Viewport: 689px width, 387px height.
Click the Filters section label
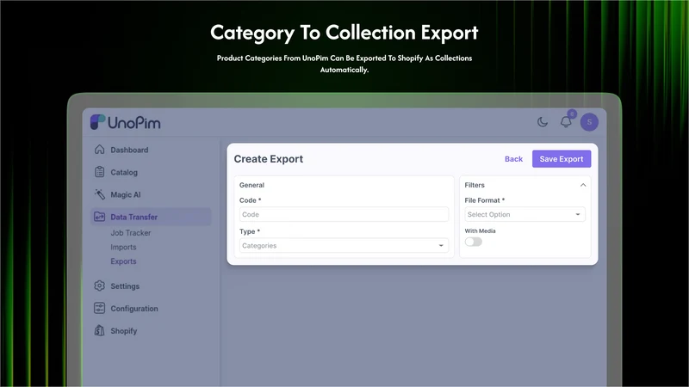point(475,185)
